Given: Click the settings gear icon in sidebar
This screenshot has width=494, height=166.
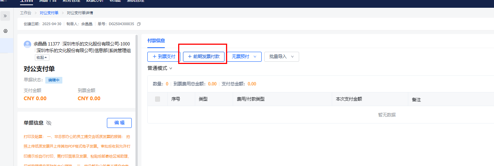Looking at the screenshot, I should coord(5,31).
